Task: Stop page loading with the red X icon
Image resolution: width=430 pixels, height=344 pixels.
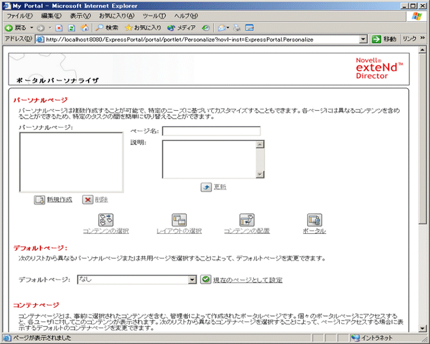Action: (x=59, y=28)
